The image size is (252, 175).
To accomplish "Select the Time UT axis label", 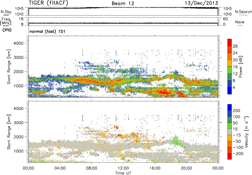I will click(x=123, y=173).
